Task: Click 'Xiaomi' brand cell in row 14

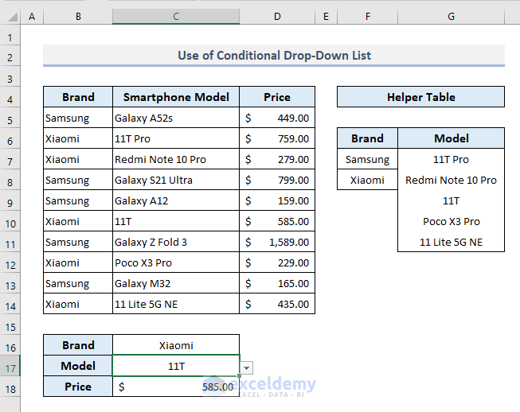Action: point(78,304)
